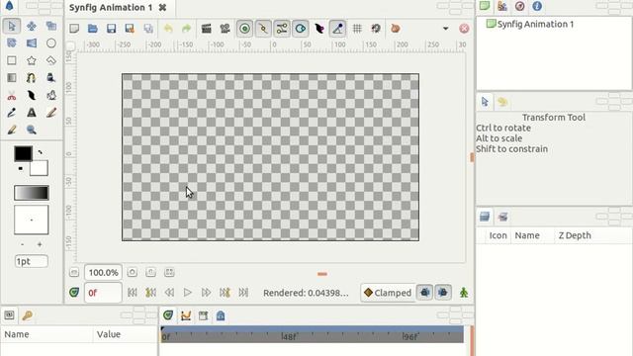Viewport: 633px width, 356px height.
Task: Toggle radius handles display
Action: (301, 29)
